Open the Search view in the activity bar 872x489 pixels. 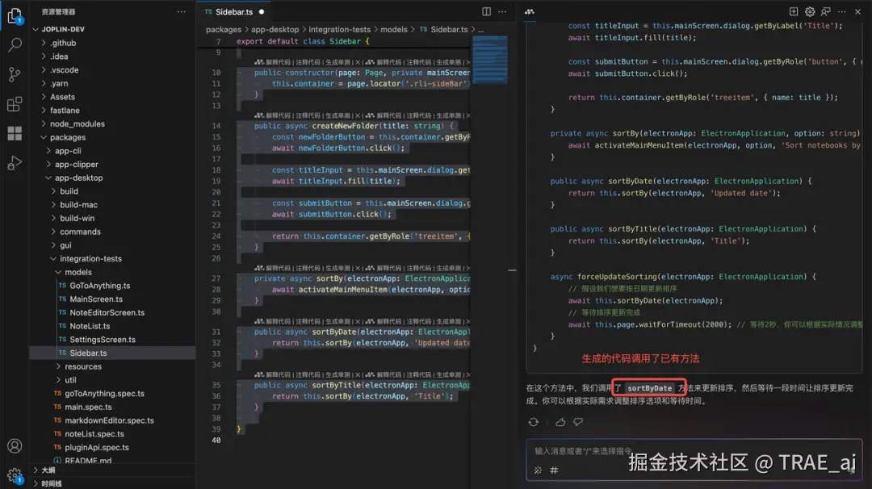(x=14, y=45)
